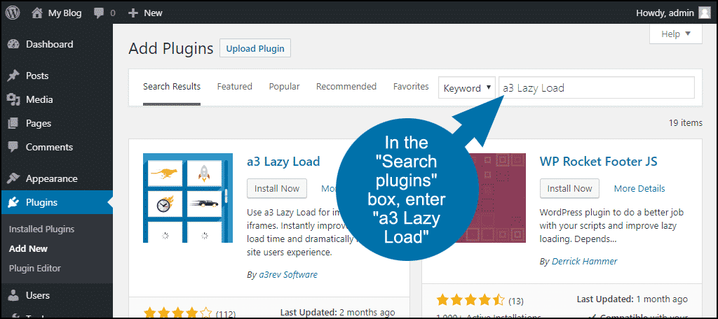Open a3 Lazy Load plugin thumbnail
Viewport: 718px width, 319px height.
click(188, 198)
